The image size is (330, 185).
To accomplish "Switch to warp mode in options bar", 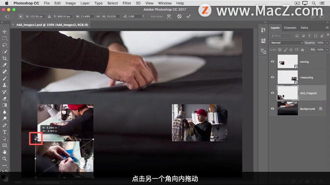I will tap(169, 16).
